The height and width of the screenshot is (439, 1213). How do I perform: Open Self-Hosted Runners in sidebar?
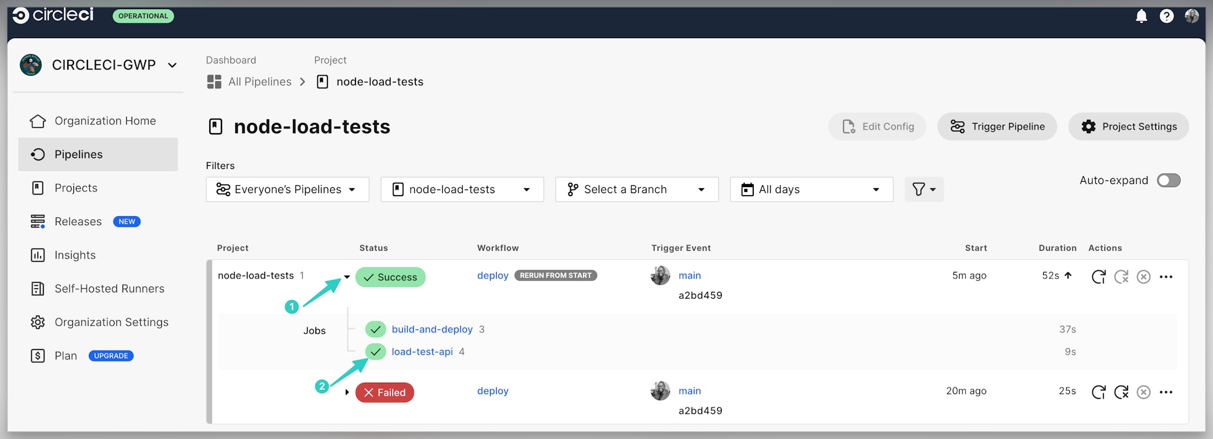tap(109, 289)
